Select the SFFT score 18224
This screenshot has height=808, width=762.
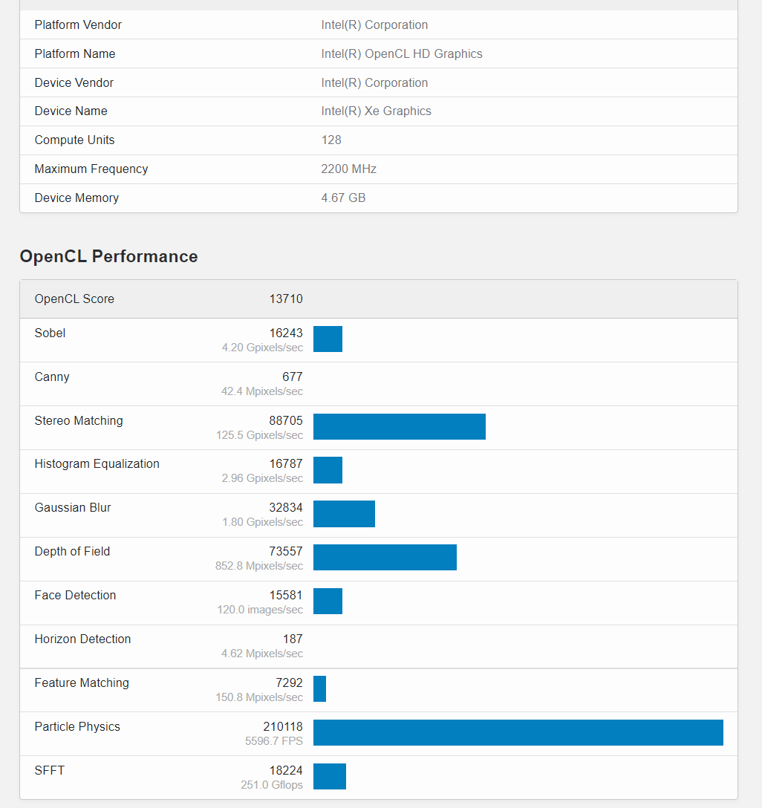point(286,770)
